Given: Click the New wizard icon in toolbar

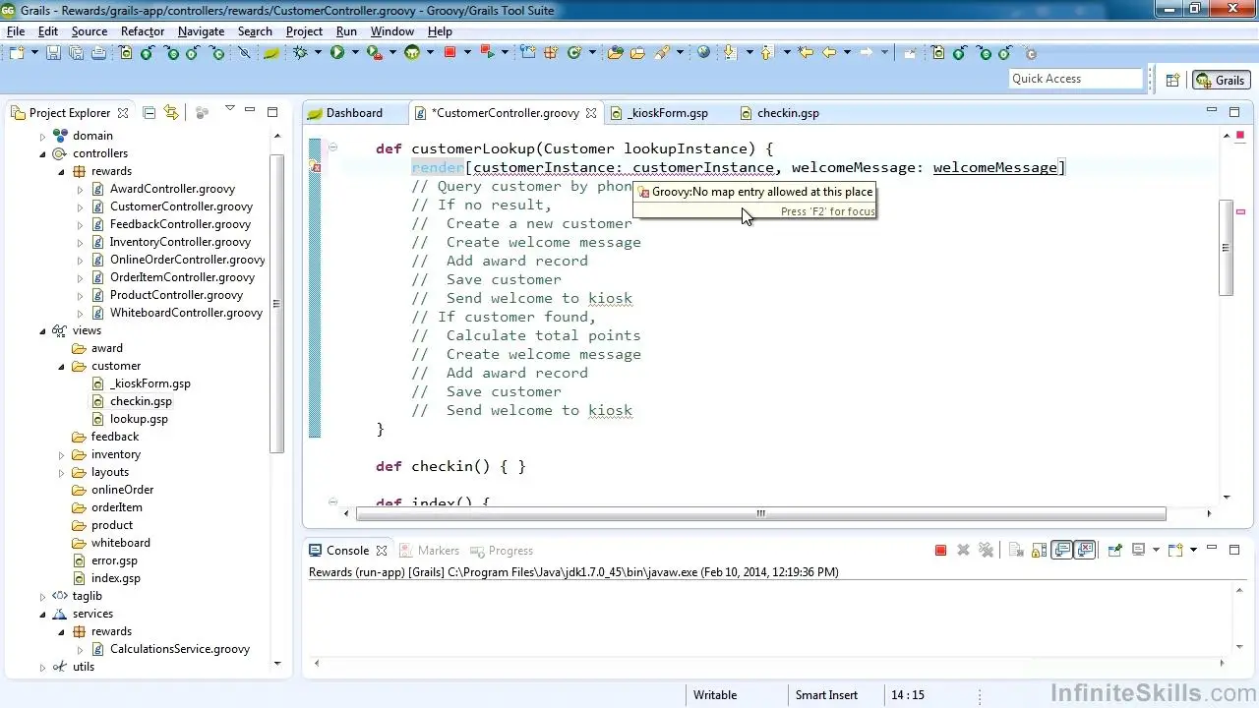Looking at the screenshot, I should coord(18,53).
